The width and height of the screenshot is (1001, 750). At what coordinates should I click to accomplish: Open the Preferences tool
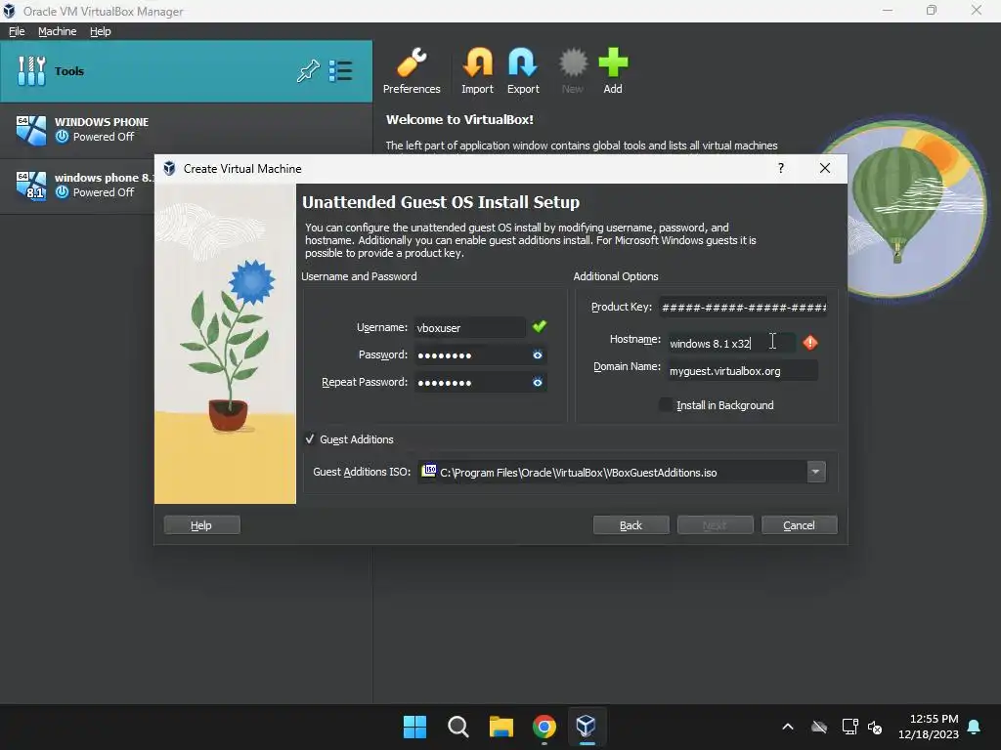click(x=412, y=70)
